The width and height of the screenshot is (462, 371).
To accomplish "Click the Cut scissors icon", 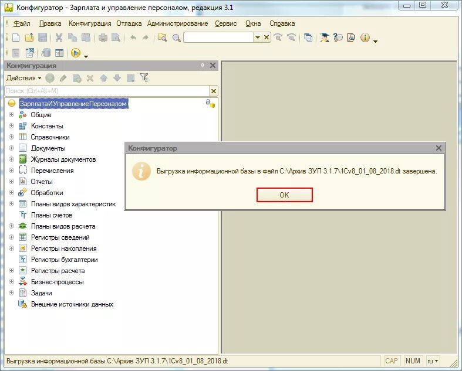I will 59,38.
